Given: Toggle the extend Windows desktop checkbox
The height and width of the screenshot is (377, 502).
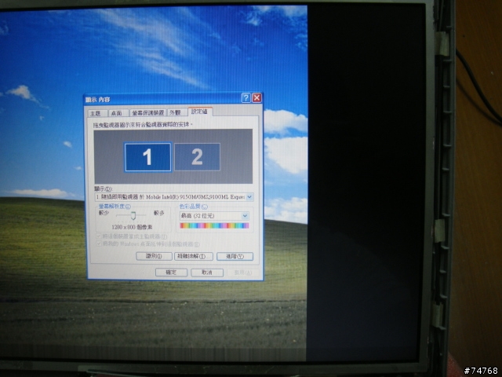Looking at the screenshot, I should click(99, 244).
